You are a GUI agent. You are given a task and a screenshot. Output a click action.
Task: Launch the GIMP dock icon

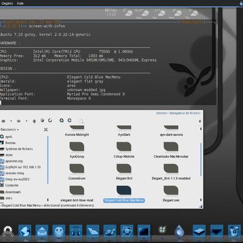click(x=110, y=231)
